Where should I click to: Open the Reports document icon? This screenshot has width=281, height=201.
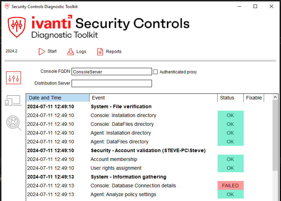[100, 52]
